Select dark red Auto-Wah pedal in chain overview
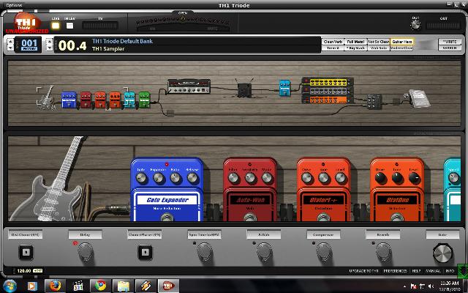 pyautogui.click(x=86, y=100)
